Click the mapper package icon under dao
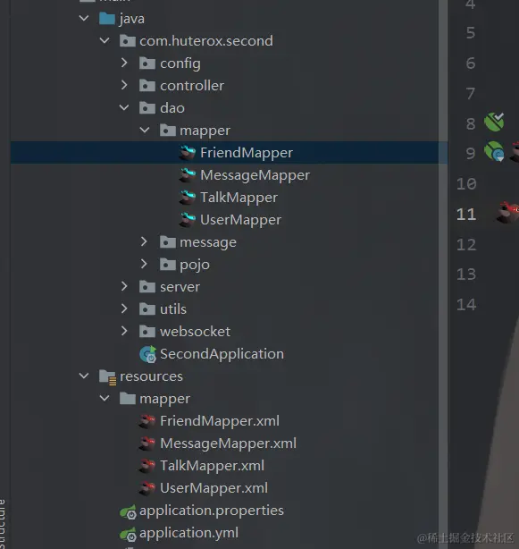 click(x=168, y=131)
